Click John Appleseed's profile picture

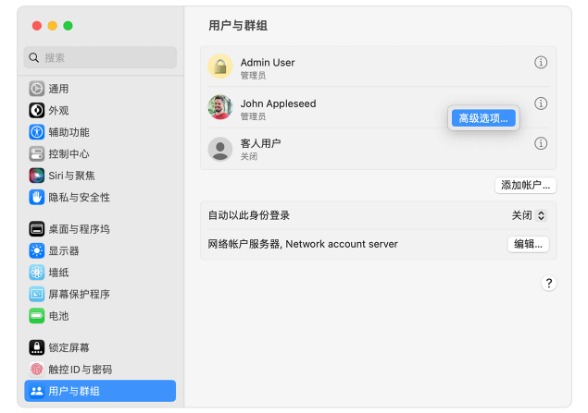pos(220,107)
